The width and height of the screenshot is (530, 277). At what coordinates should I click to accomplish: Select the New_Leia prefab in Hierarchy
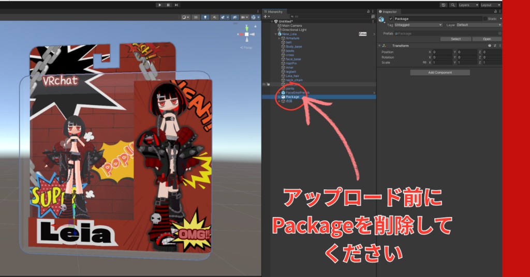[289, 34]
